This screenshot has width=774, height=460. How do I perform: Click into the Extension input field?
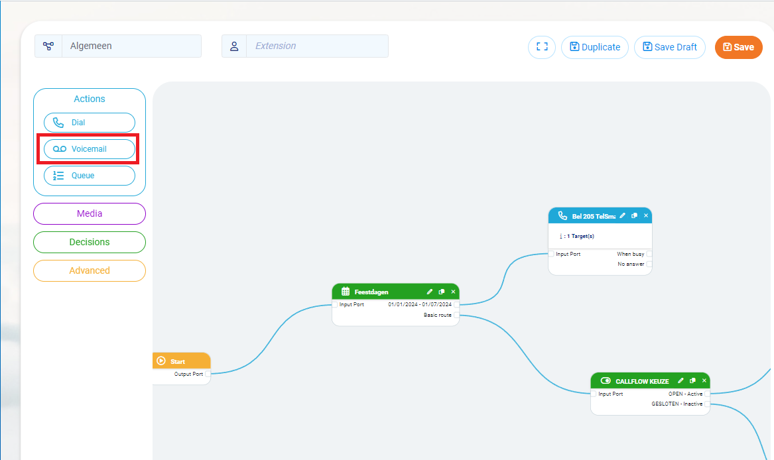316,46
